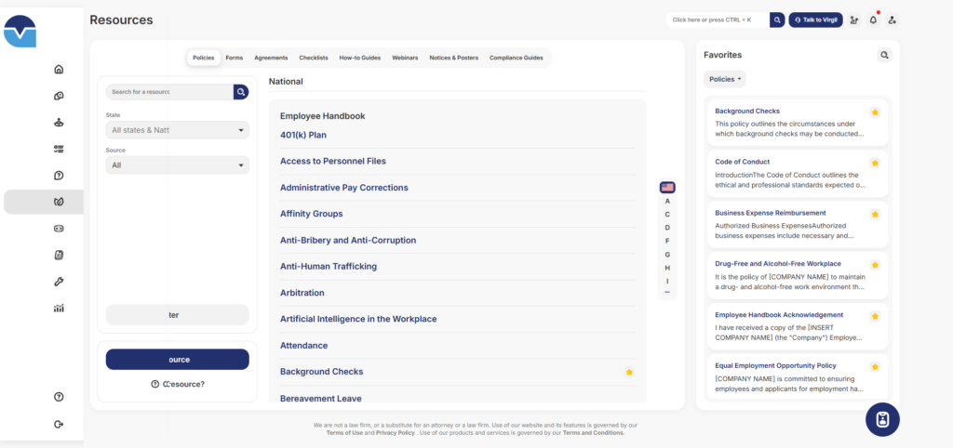This screenshot has width=953, height=448.
Task: Open the Home icon in the sidebar
Action: [x=59, y=69]
